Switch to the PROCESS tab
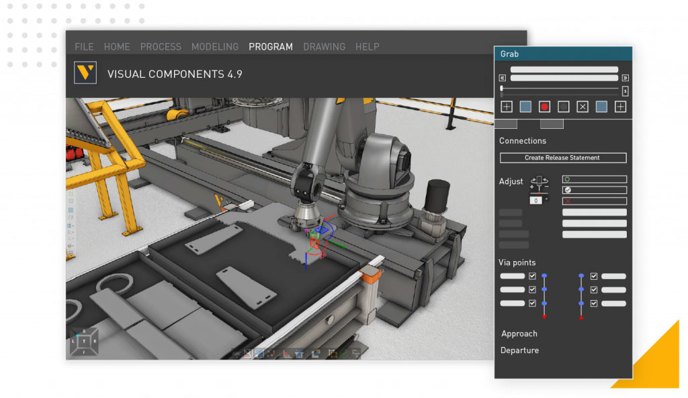688x398 pixels. click(161, 47)
